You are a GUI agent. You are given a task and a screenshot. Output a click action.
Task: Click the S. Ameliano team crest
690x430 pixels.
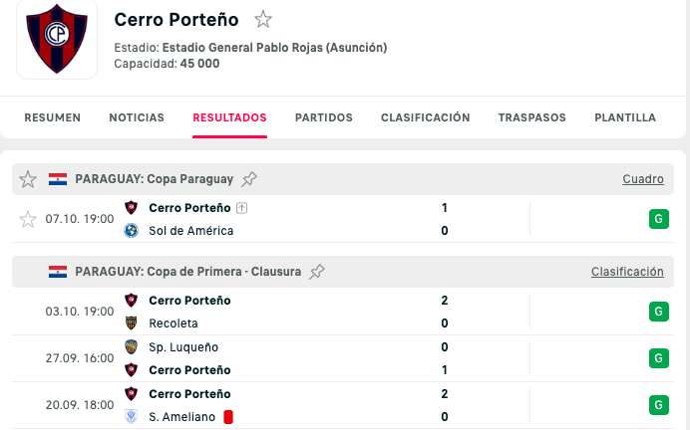point(131,417)
